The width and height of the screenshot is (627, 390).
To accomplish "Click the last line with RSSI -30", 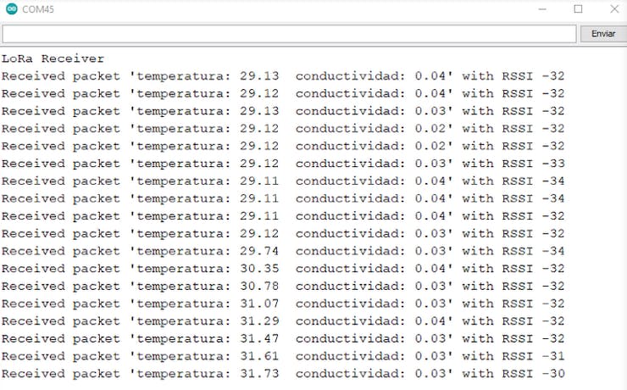I will pyautogui.click(x=282, y=373).
